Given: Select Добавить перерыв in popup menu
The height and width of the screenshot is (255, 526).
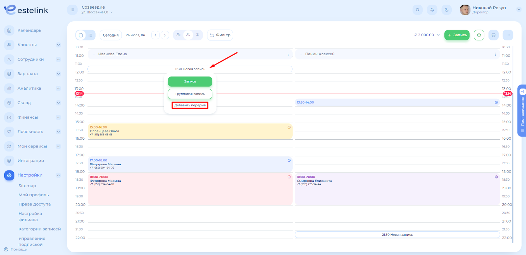Looking at the screenshot, I should [190, 105].
